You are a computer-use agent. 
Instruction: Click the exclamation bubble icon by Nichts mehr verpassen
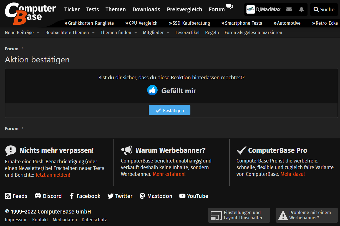[x=11, y=150]
